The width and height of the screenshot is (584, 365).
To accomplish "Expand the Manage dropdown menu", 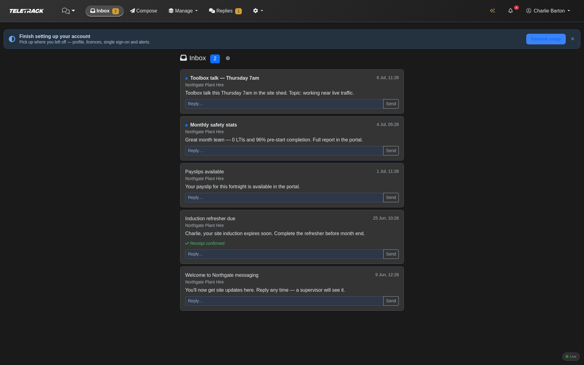I will (x=183, y=11).
